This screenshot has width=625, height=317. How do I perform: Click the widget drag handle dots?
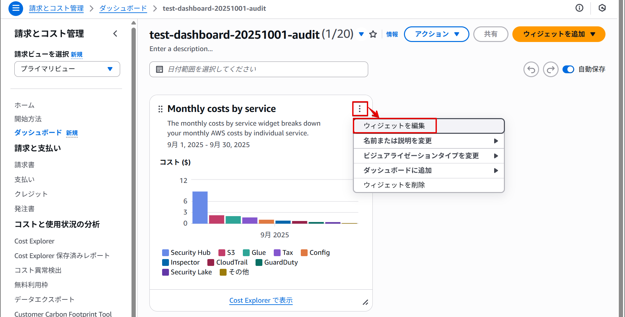[160, 109]
